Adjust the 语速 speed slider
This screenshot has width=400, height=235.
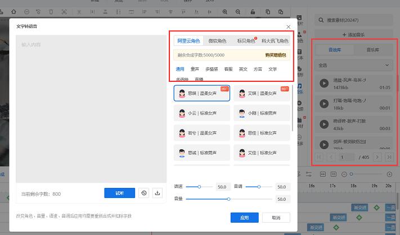[x=199, y=187]
